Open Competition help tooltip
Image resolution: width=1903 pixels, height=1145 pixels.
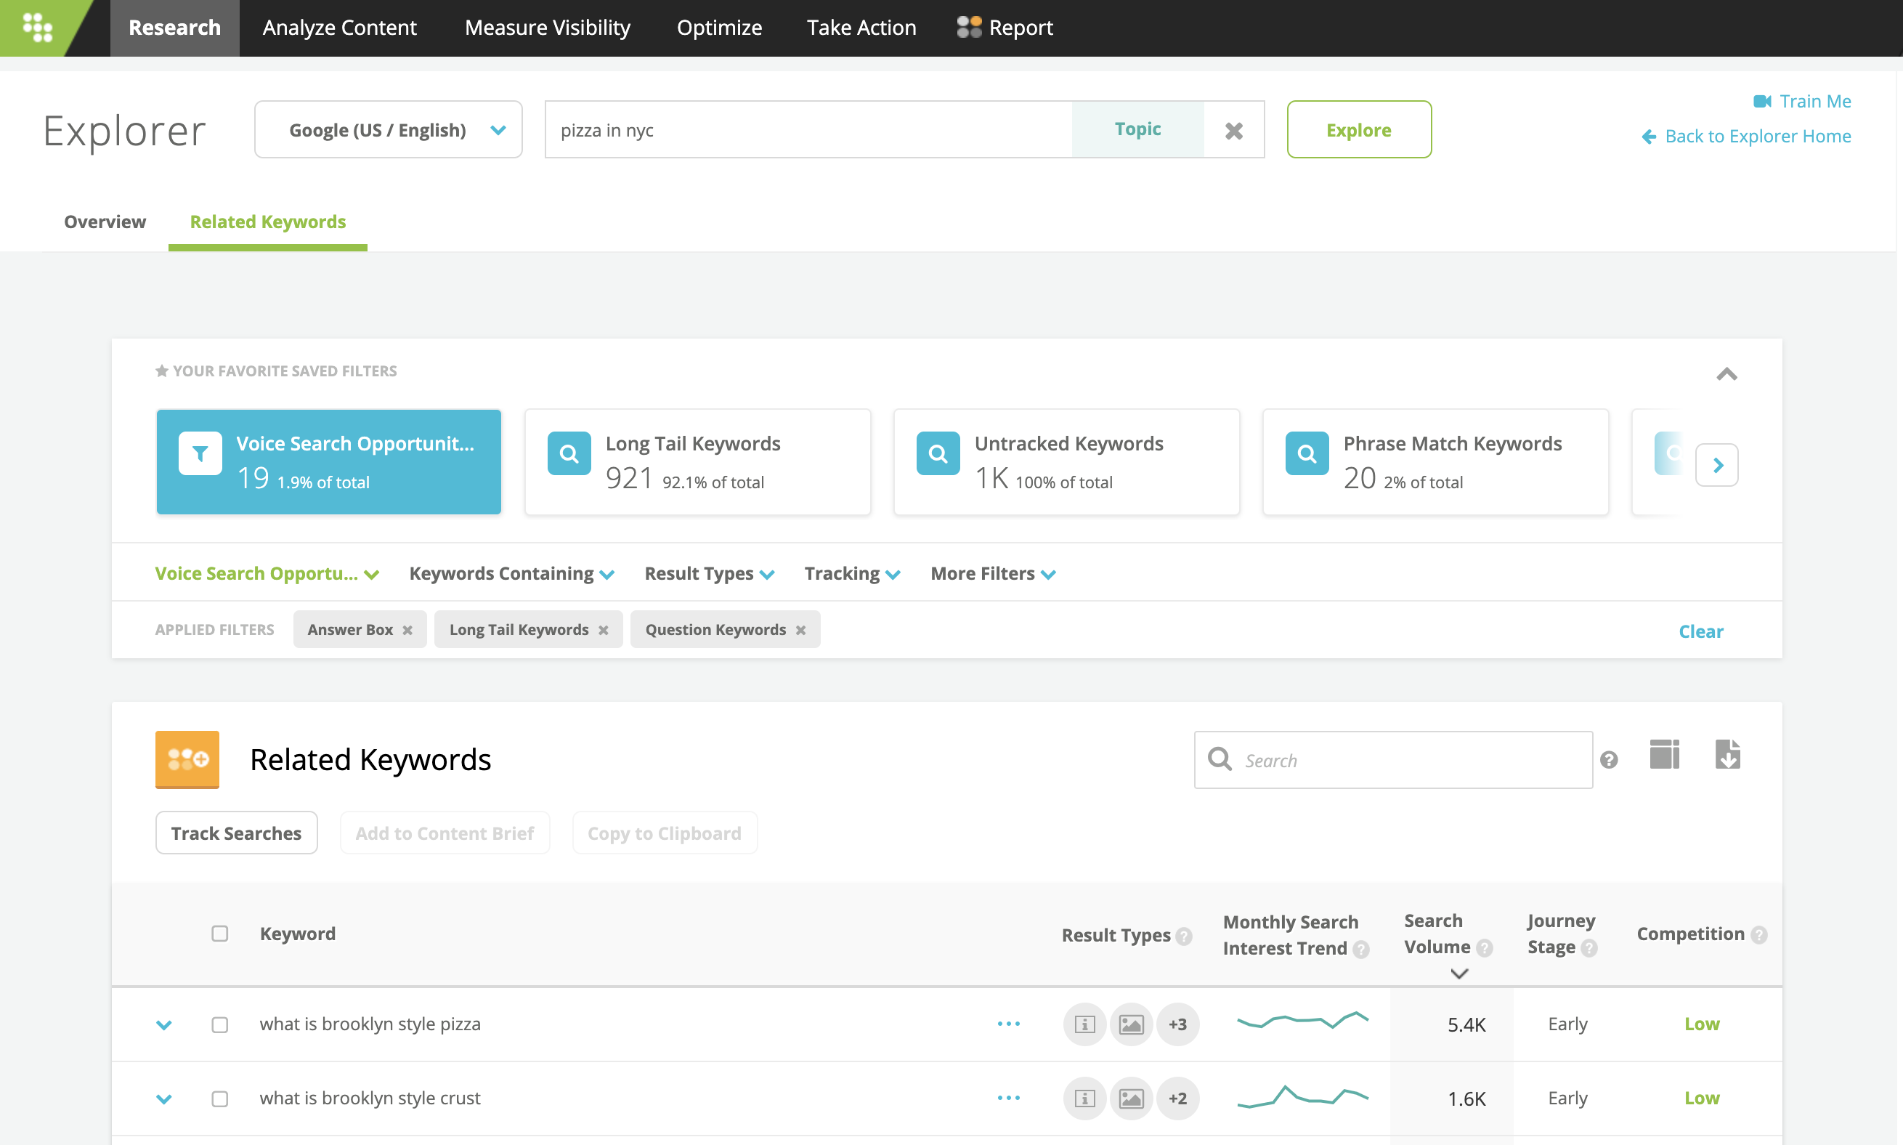click(x=1758, y=935)
